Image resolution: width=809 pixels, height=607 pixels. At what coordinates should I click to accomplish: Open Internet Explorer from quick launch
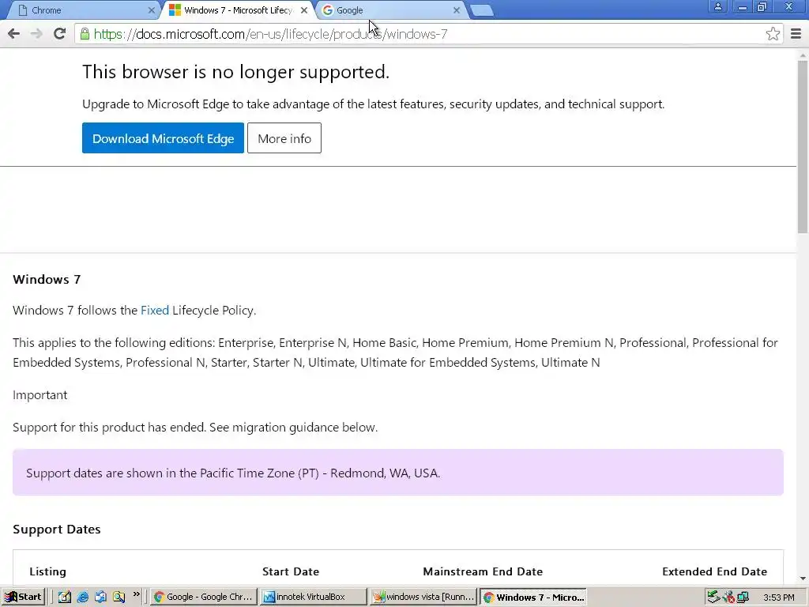(82, 598)
